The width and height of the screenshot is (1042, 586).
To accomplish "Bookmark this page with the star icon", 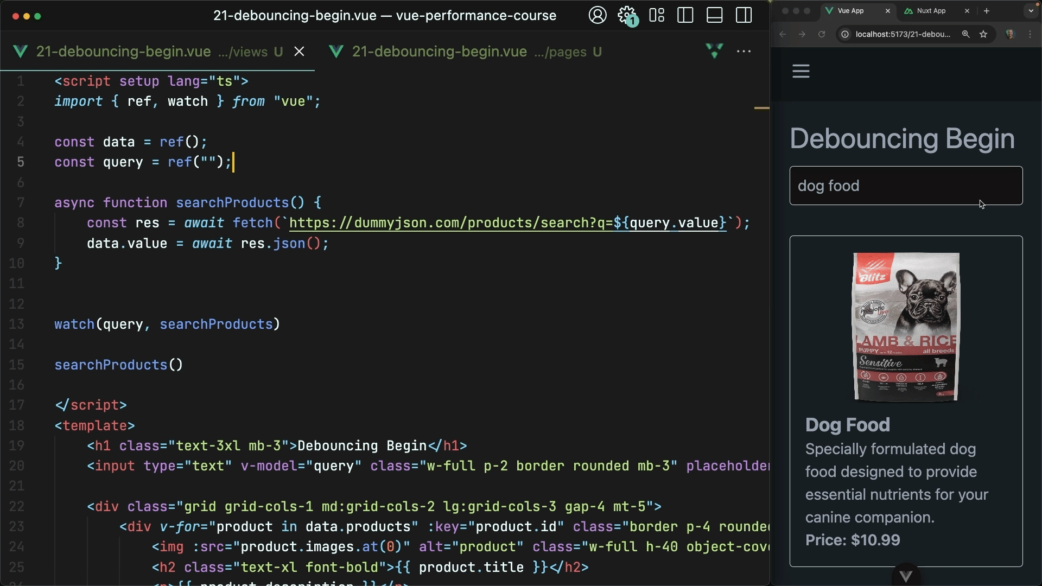I will 983,34.
